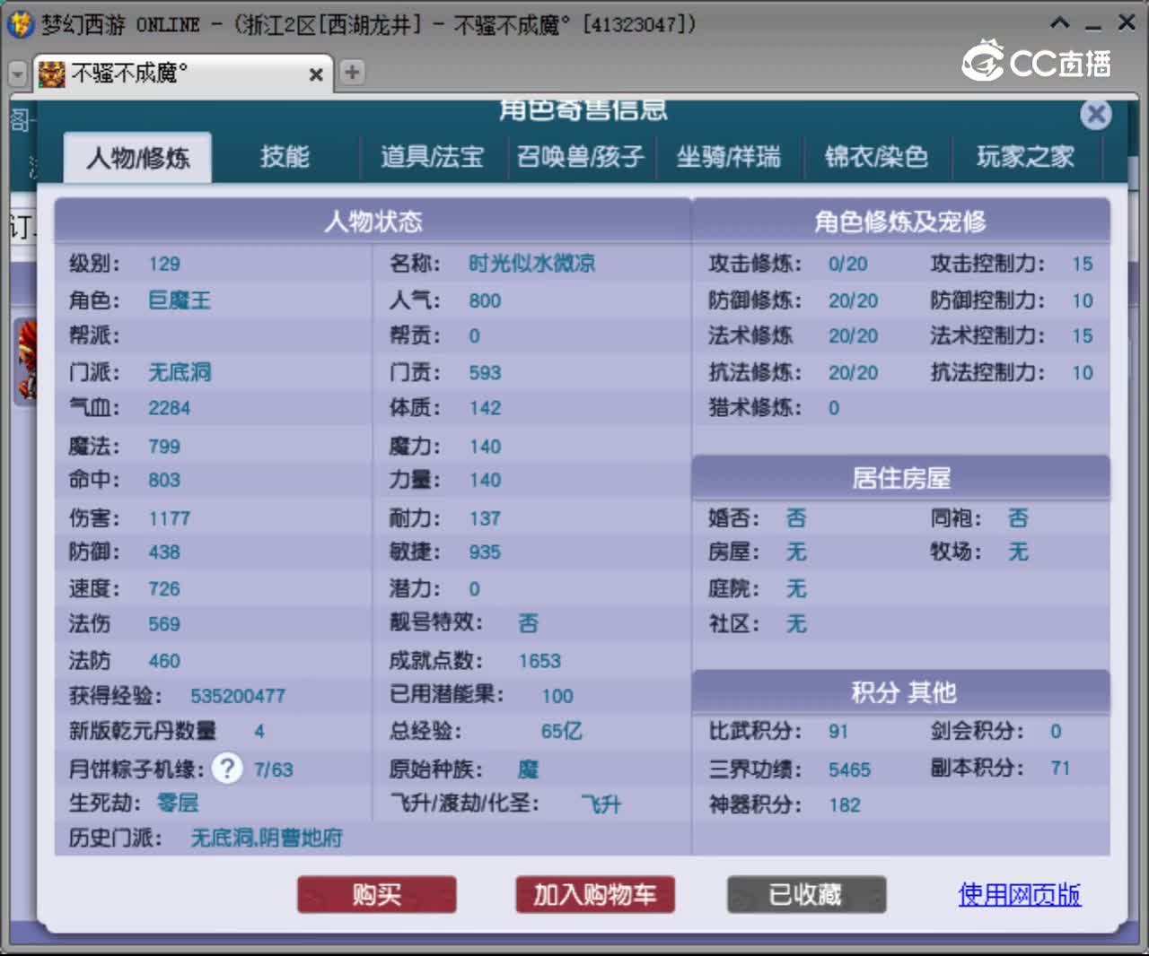Image resolution: width=1149 pixels, height=956 pixels.
Task: Click the 人物状态 section header
Action: pyautogui.click(x=373, y=221)
